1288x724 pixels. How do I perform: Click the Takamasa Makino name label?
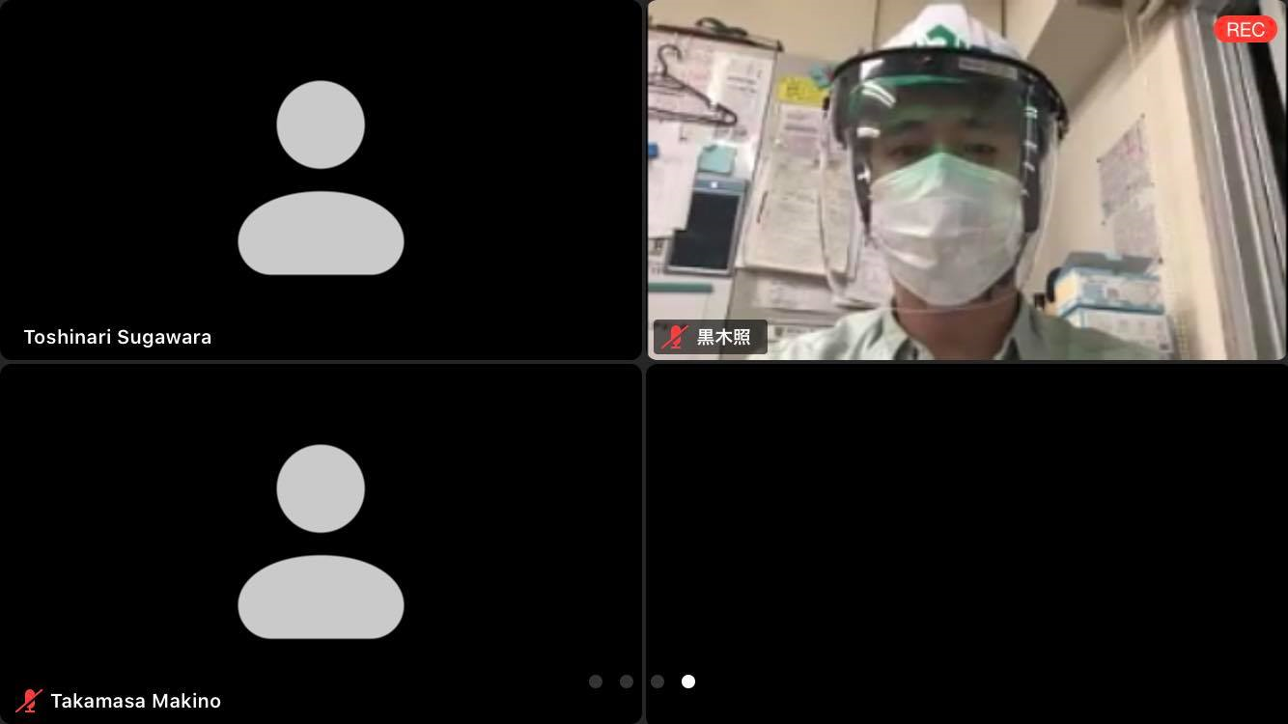pyautogui.click(x=135, y=701)
